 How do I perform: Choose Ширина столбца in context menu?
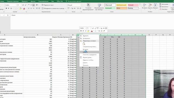click(x=89, y=60)
